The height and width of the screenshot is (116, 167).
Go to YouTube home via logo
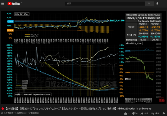point(14,4)
